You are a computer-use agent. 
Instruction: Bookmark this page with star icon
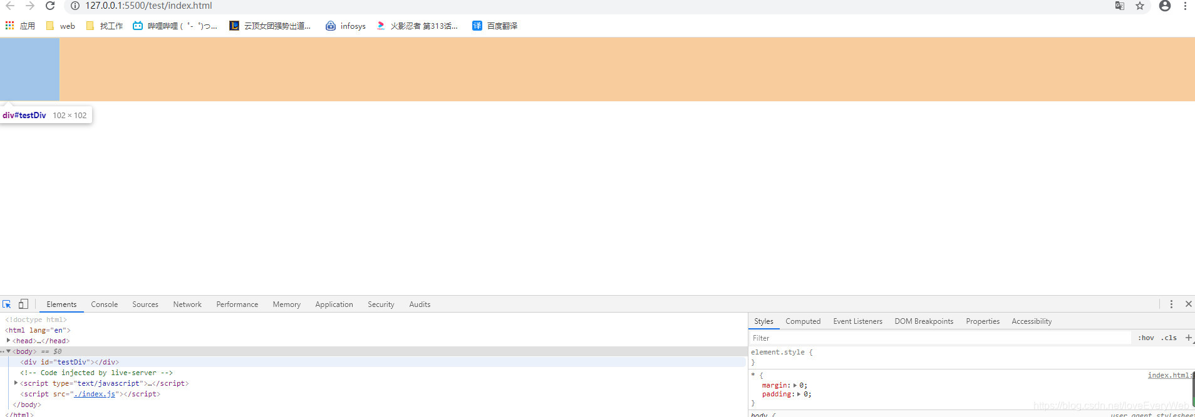[1140, 6]
